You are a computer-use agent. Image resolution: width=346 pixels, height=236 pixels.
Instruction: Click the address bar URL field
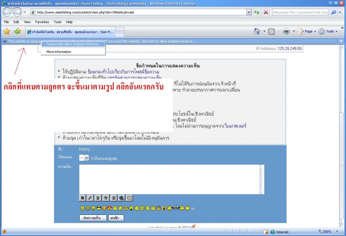tap(138, 12)
